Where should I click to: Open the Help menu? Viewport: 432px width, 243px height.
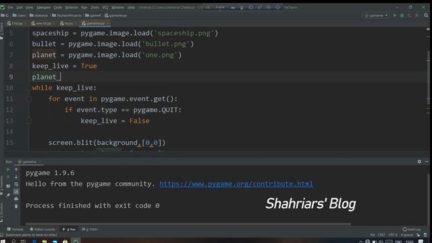131,7
